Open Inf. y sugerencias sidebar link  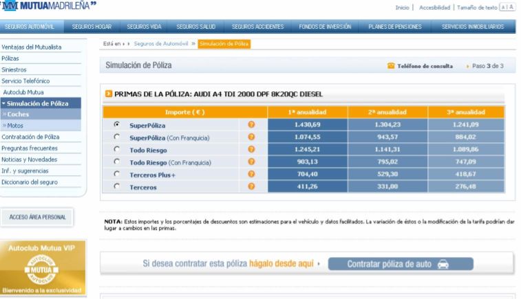25,170
